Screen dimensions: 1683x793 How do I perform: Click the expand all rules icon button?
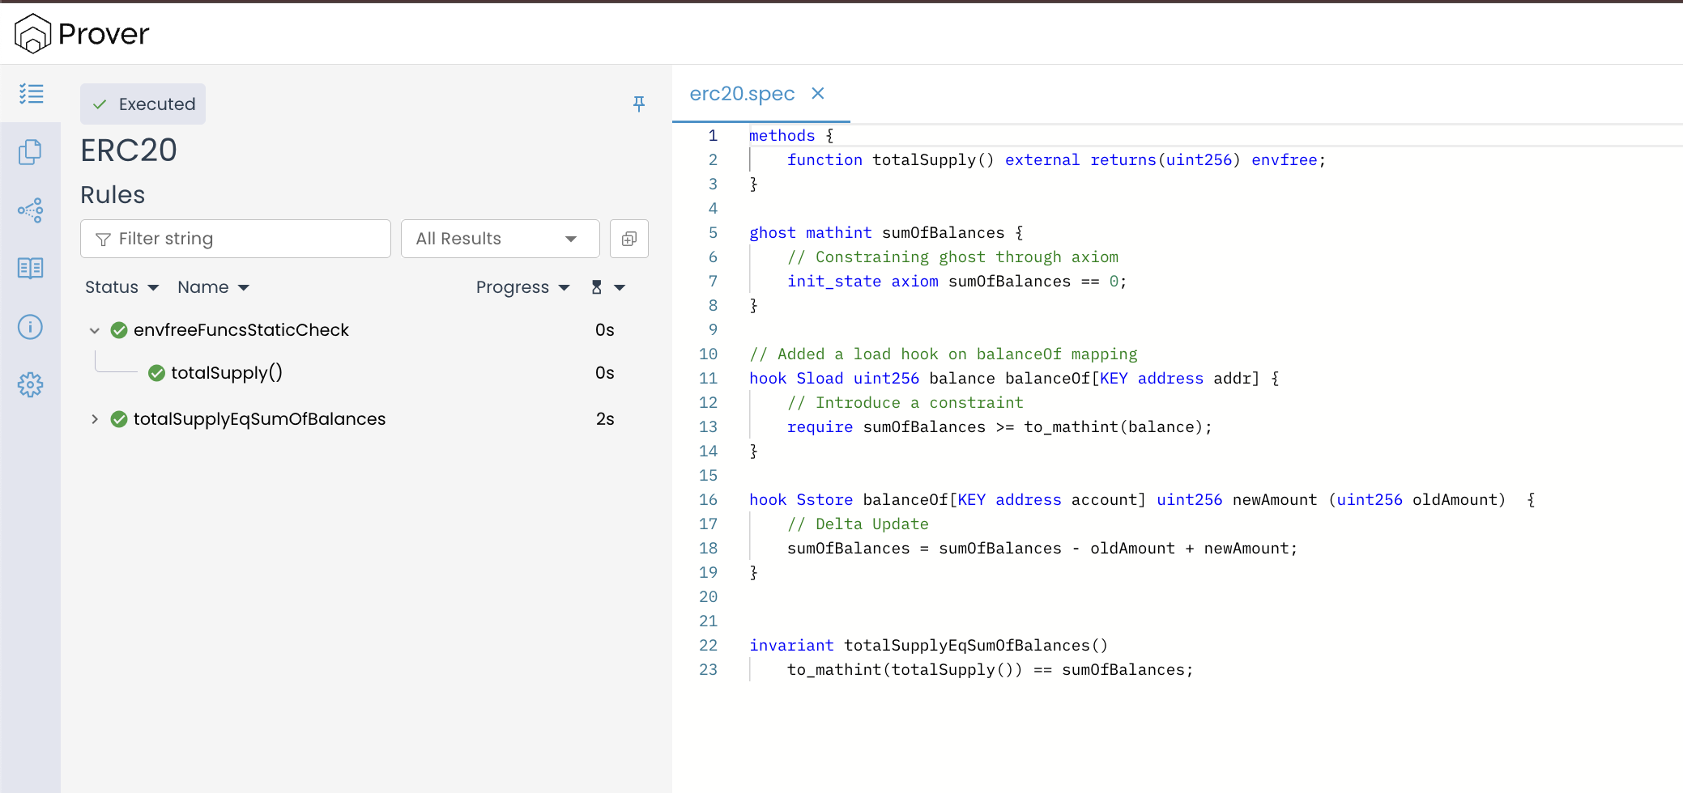click(628, 239)
